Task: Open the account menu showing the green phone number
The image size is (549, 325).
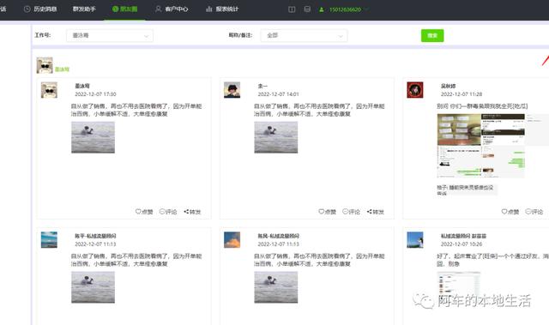Action: [344, 9]
